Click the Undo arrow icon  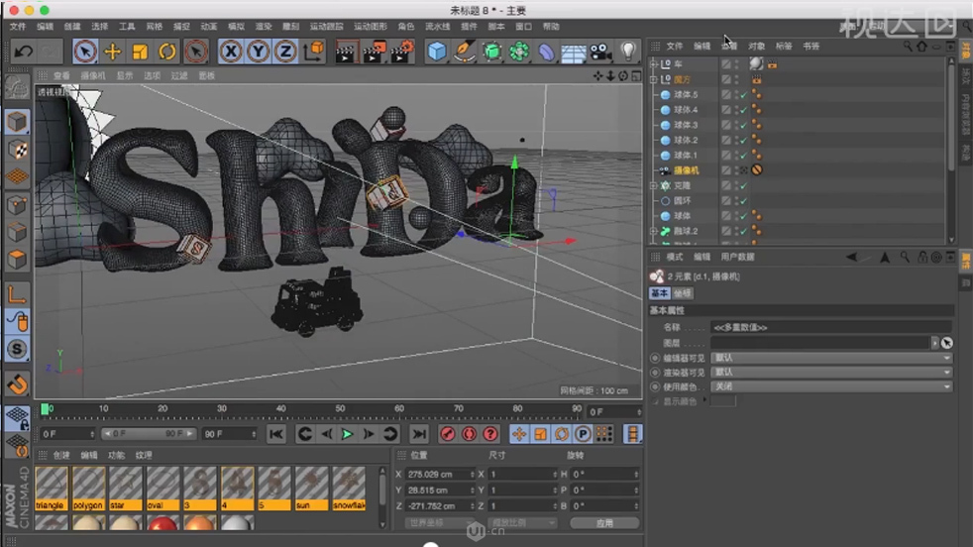tap(24, 51)
